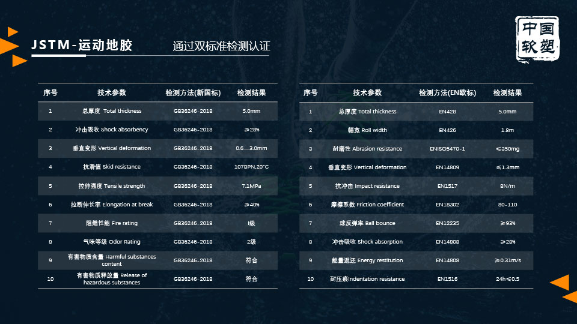
Task: Select the subtitle 通过双标准检测认证
Action: pyautogui.click(x=221, y=46)
